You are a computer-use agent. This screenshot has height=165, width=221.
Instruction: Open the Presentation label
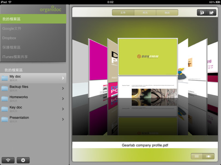pyautogui.click(x=19, y=117)
